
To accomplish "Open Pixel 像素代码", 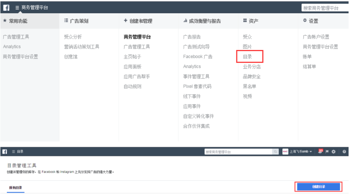I will tap(197, 87).
